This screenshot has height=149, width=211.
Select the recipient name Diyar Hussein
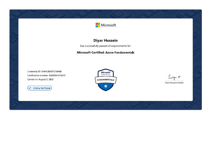pyautogui.click(x=105, y=40)
